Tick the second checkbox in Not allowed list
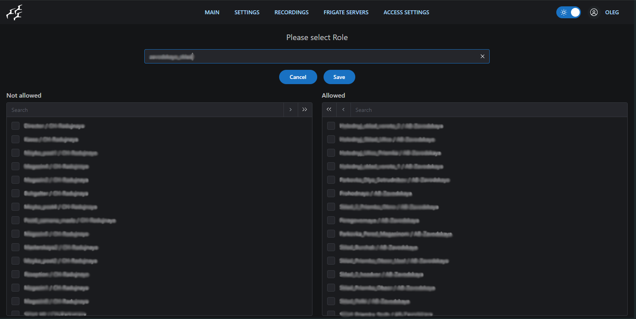 (15, 139)
